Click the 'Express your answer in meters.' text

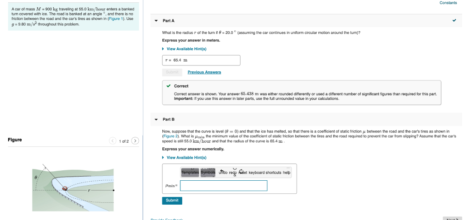click(191, 40)
